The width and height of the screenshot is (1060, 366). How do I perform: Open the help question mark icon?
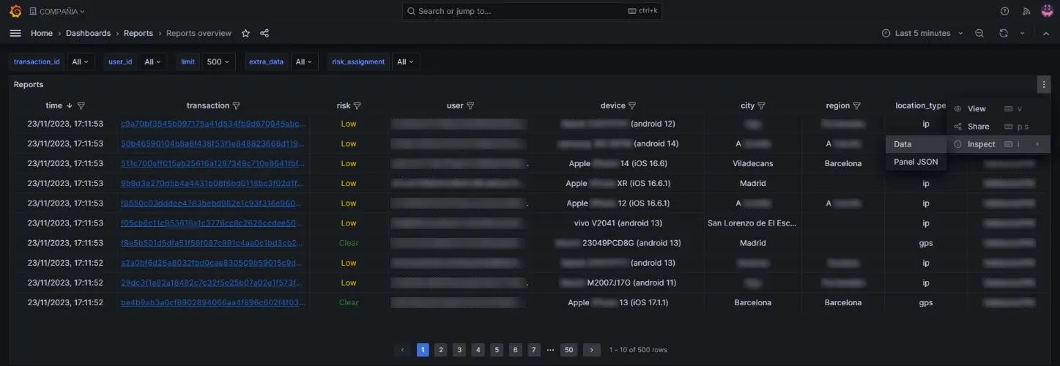(1004, 11)
